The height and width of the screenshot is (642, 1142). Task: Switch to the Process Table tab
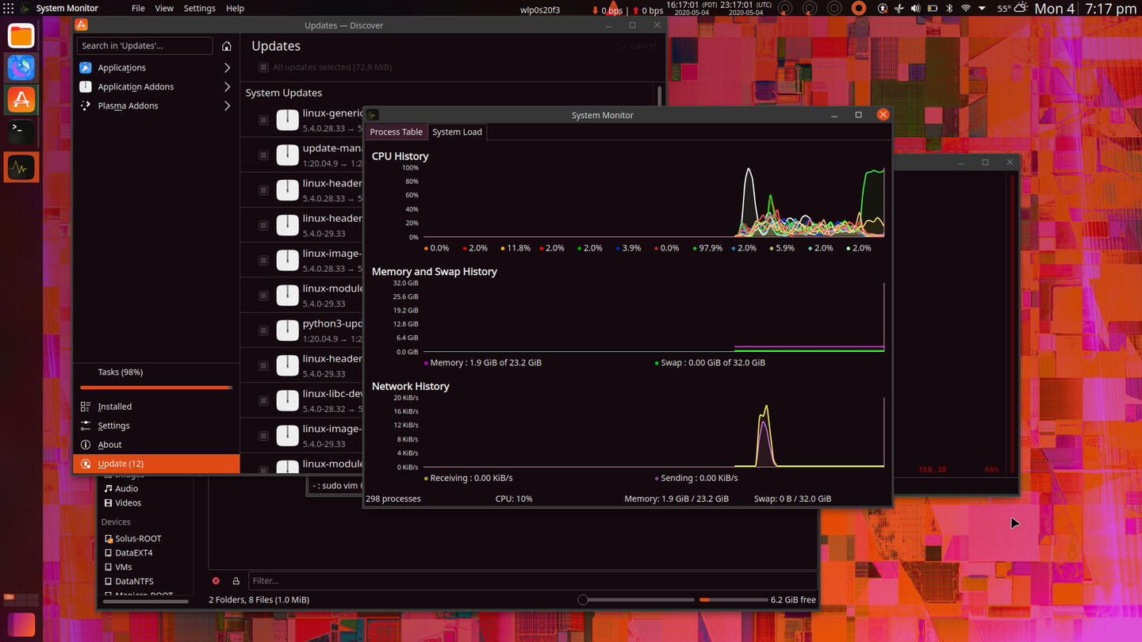pos(396,132)
